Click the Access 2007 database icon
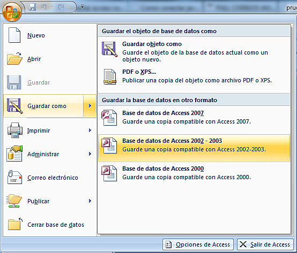Image resolution: width=297 pixels, height=253 pixels. click(109, 117)
